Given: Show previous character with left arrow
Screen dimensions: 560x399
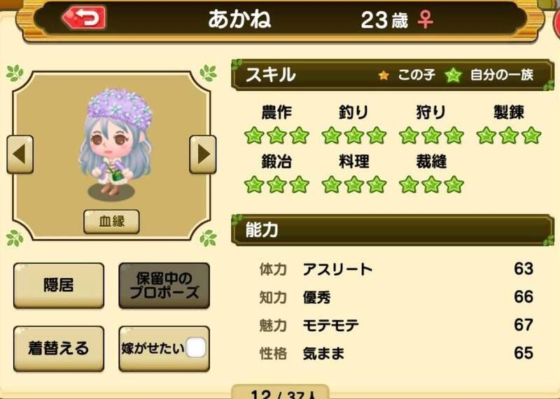Looking at the screenshot, I should coord(20,154).
